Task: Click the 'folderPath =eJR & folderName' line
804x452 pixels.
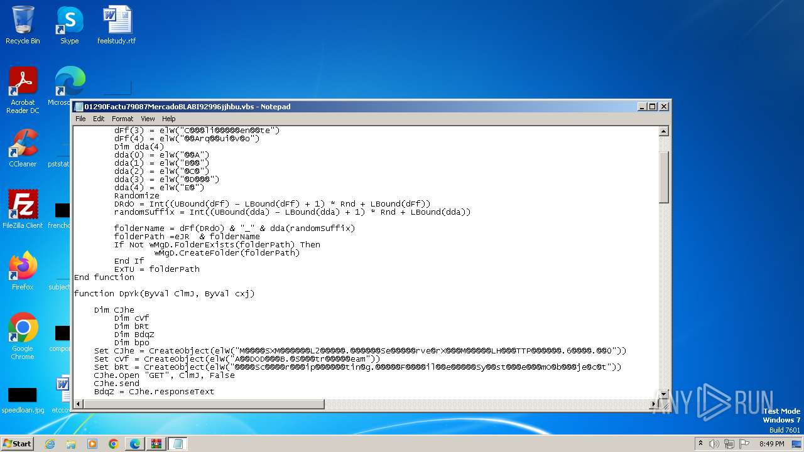Action: coord(187,237)
